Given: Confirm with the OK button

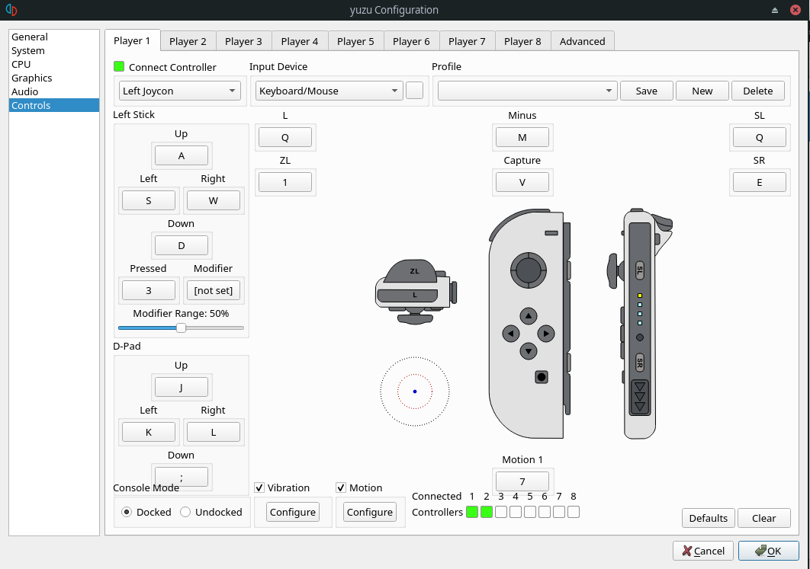Looking at the screenshot, I should tap(768, 551).
